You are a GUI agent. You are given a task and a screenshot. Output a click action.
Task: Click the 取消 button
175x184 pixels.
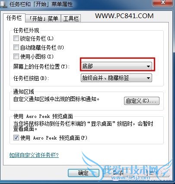click(118, 173)
